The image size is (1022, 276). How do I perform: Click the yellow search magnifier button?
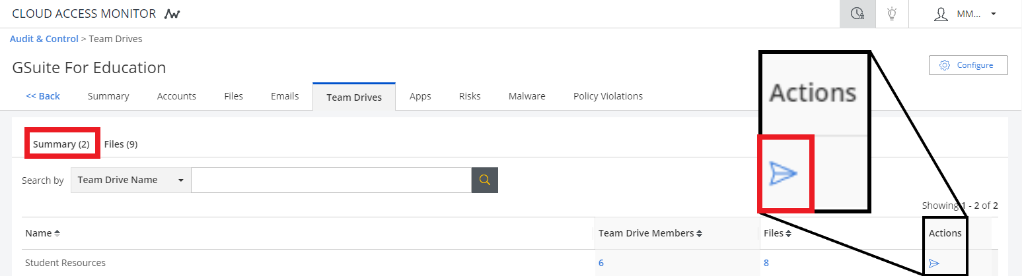(x=484, y=180)
